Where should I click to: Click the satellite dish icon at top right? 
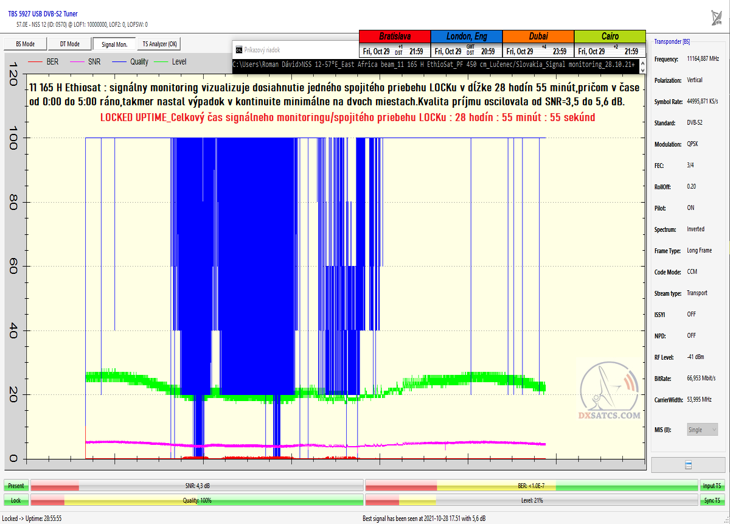click(717, 17)
